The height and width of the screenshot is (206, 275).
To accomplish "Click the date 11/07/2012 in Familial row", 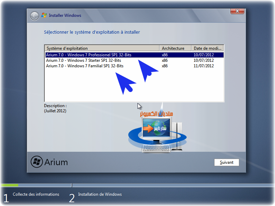I will click(x=203, y=66).
